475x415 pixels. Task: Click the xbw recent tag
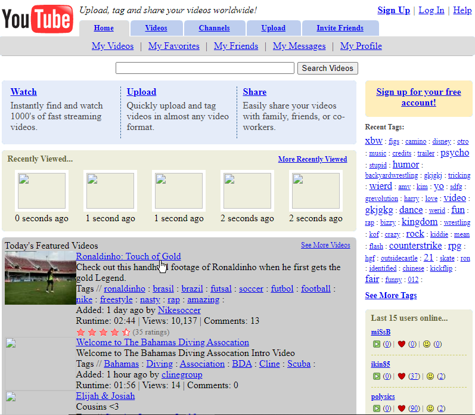click(x=374, y=141)
